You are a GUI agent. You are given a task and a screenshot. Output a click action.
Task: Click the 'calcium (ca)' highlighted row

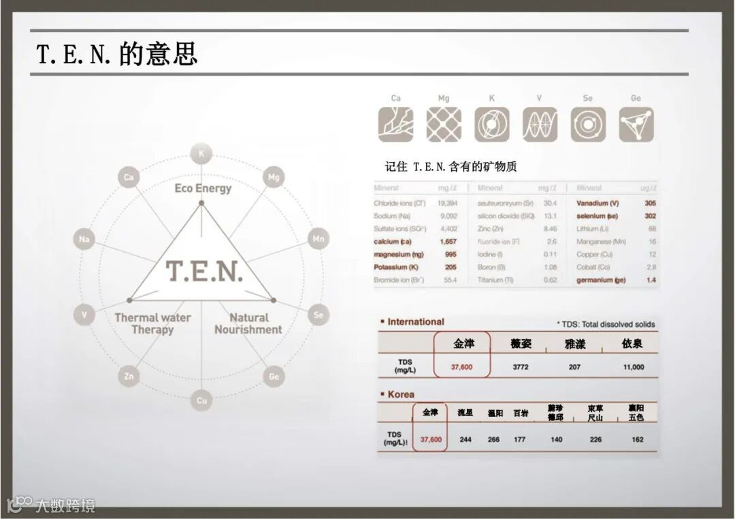(415, 241)
